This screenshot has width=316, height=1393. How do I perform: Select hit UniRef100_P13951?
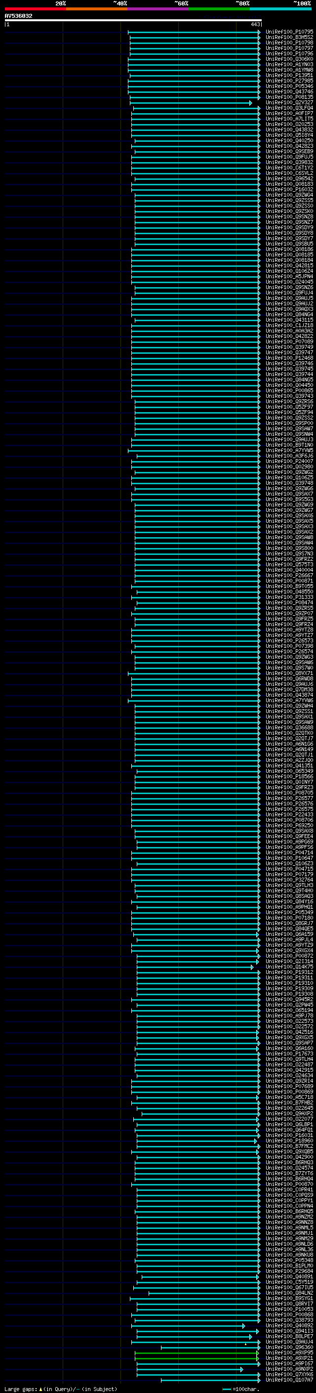(x=289, y=75)
